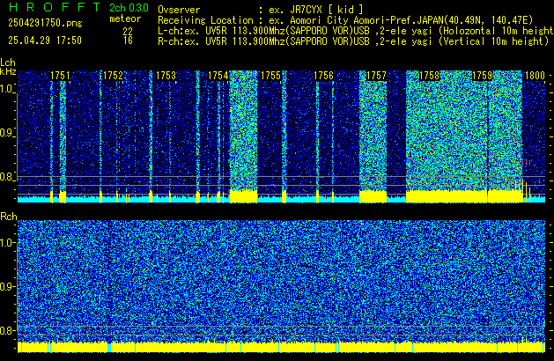Select the 1751 time marker
The height and width of the screenshot is (361, 554).
tap(60, 76)
